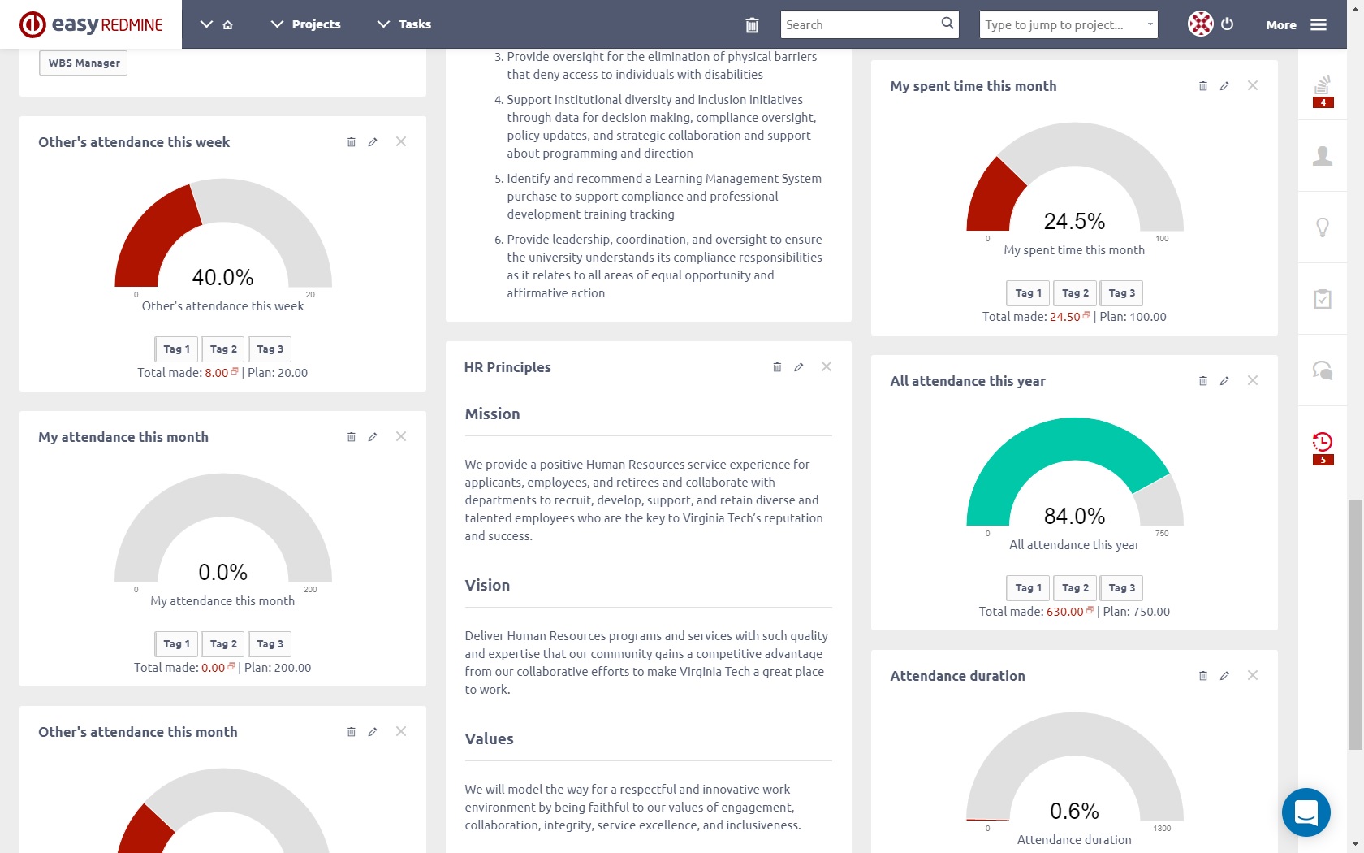Open the More hamburger menu
Viewport: 1364px width, 853px height.
[1296, 24]
